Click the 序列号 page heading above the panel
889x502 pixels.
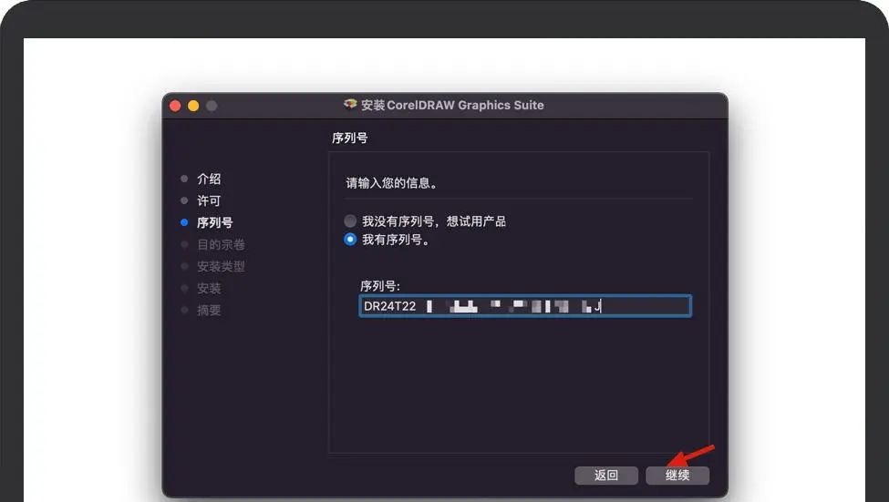pos(350,138)
